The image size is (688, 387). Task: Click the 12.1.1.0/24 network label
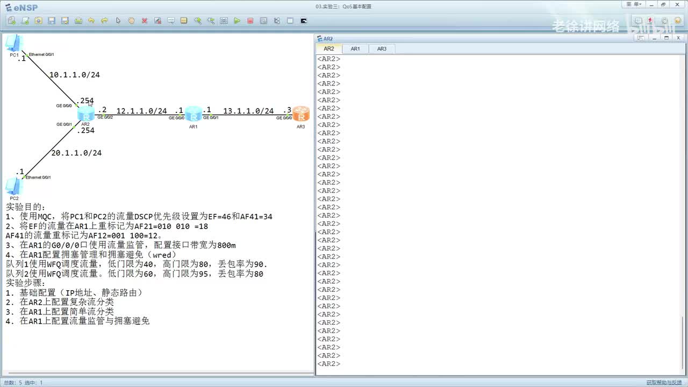(x=142, y=111)
